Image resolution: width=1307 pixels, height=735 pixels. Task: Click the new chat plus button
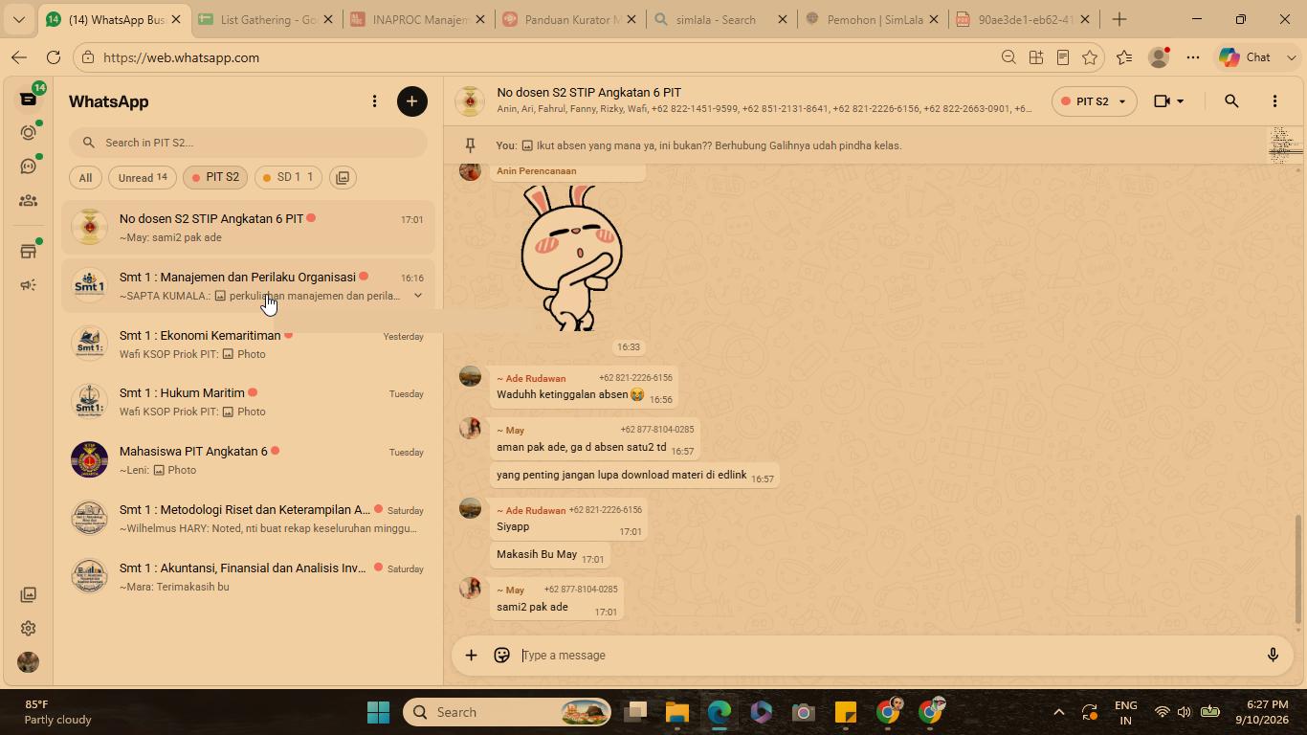pos(412,101)
